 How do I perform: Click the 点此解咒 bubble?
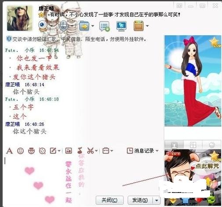point(207,166)
